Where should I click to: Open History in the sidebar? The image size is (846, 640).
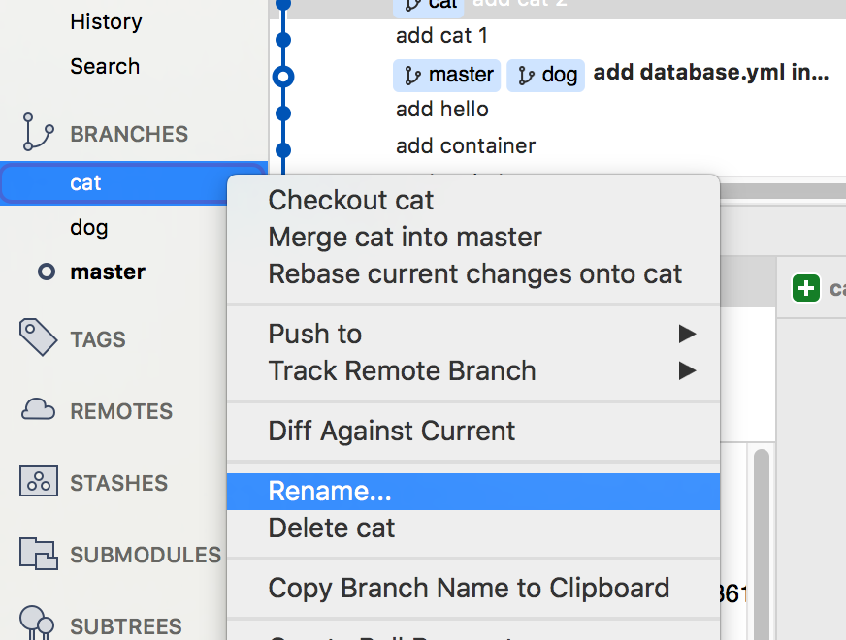click(x=106, y=21)
